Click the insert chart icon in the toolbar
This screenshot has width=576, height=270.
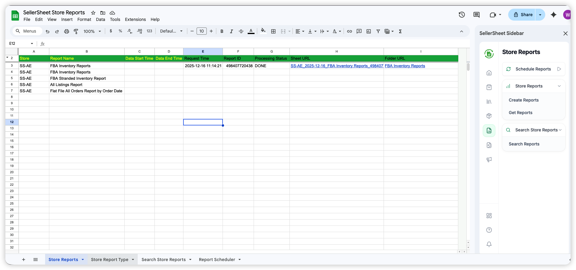(x=368, y=31)
